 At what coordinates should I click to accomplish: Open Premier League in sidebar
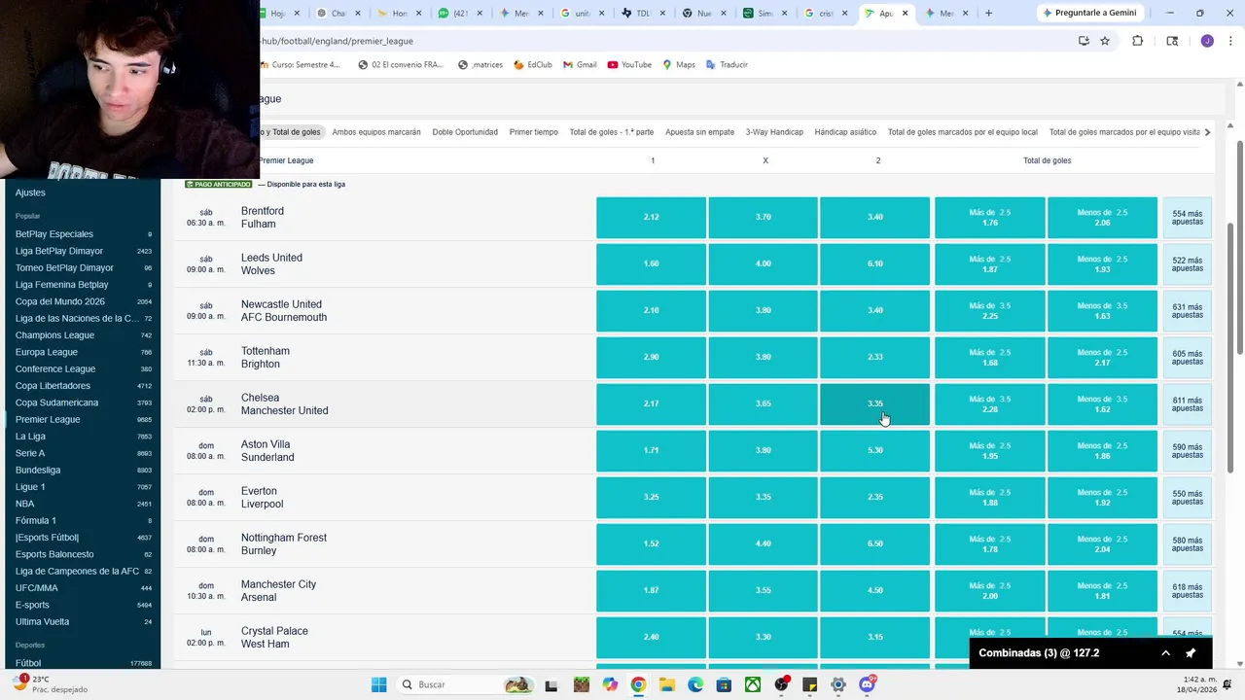(x=48, y=419)
